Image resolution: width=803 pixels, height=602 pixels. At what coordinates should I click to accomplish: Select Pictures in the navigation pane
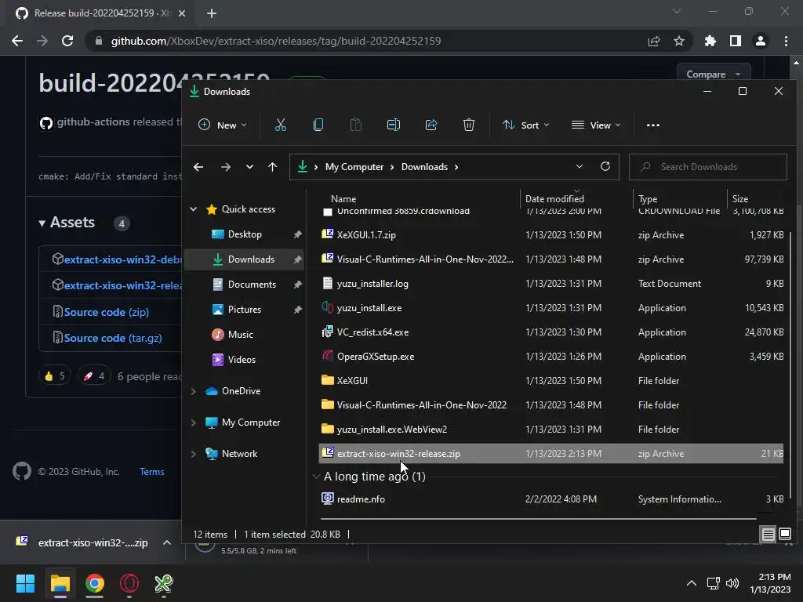tap(245, 310)
